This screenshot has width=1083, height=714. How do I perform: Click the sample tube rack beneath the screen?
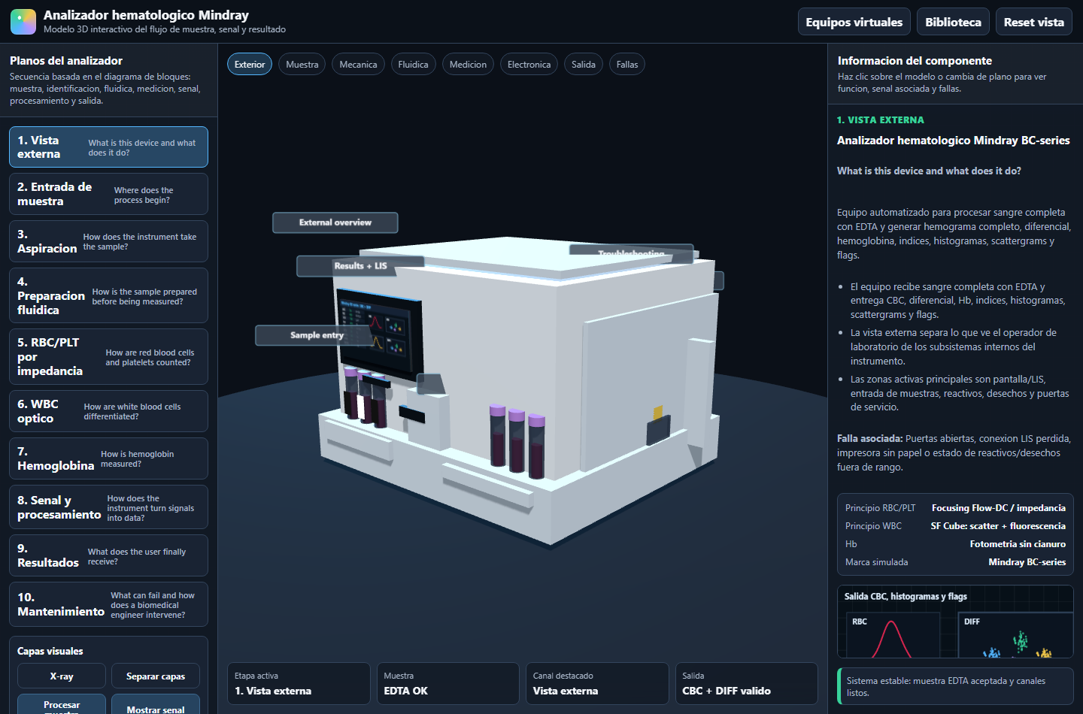[x=366, y=397]
